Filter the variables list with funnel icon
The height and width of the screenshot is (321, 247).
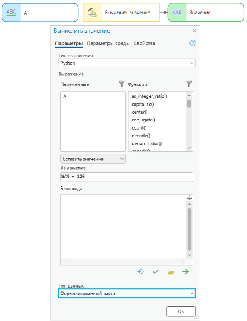[122, 84]
